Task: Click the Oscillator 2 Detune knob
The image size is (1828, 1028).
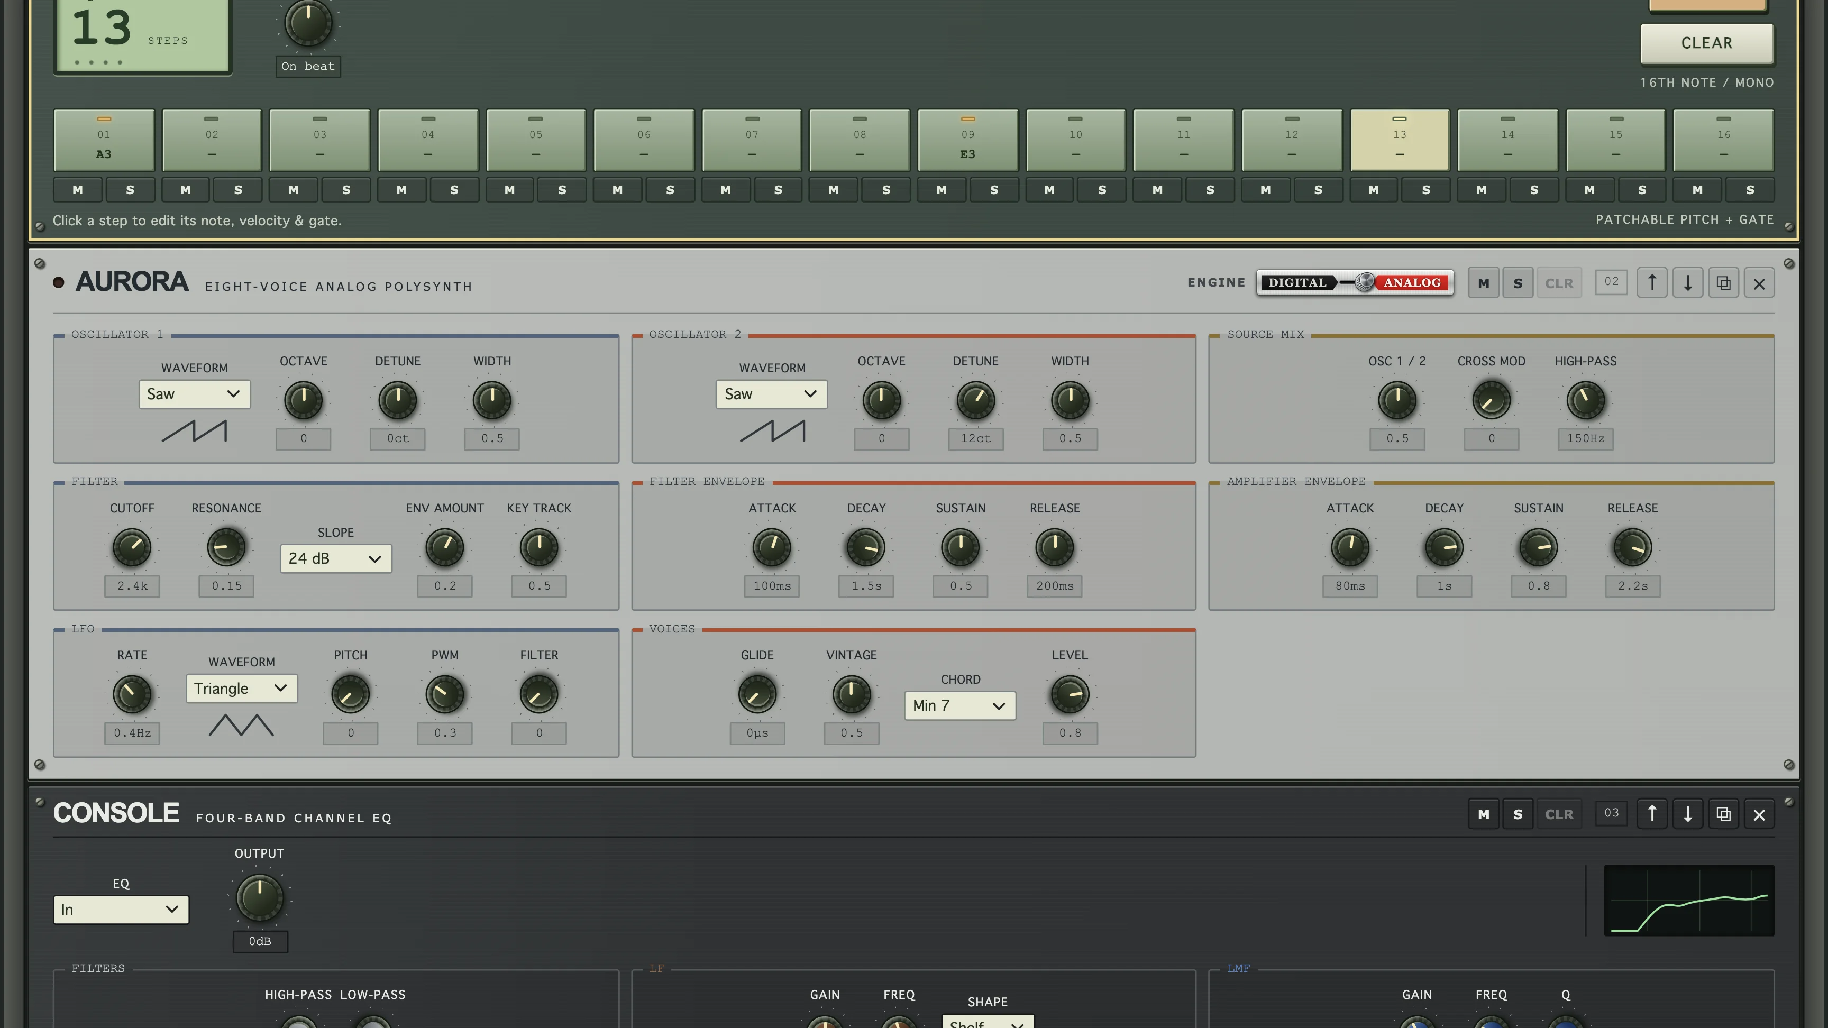Action: [x=976, y=400]
